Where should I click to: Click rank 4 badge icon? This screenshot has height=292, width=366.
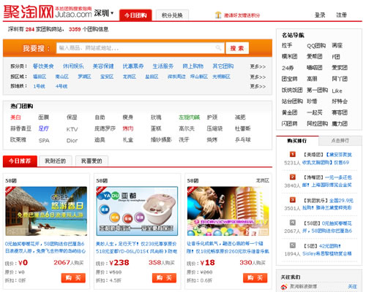tap(293, 223)
